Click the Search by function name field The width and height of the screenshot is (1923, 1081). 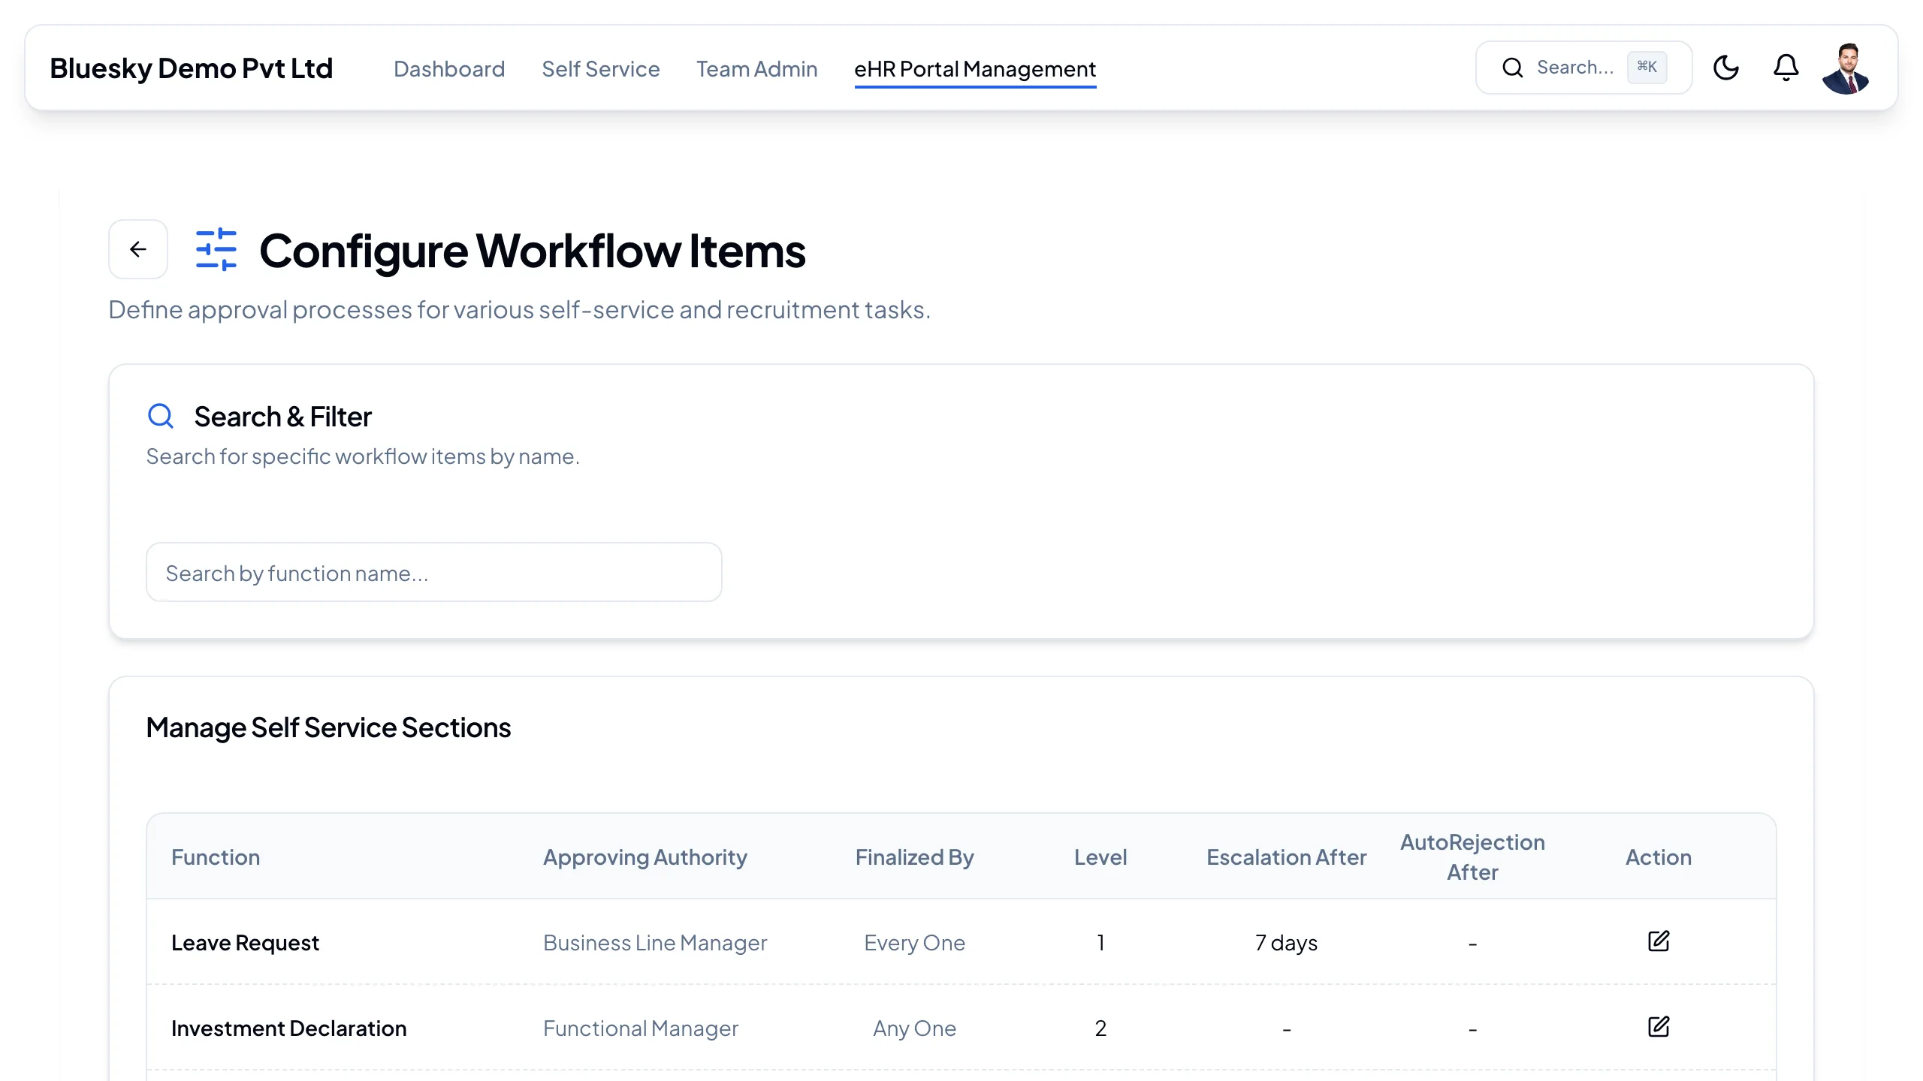tap(434, 573)
